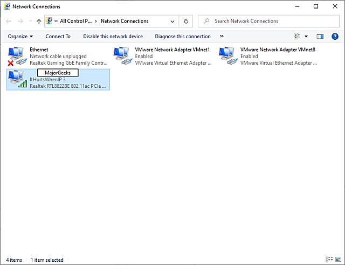Select All Control P... breadcrumb
This screenshot has height=265, width=345.
coord(75,21)
